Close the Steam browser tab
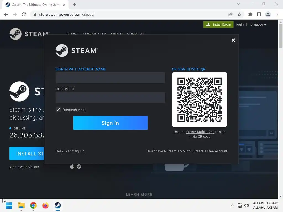283x212 pixels. pos(64,5)
